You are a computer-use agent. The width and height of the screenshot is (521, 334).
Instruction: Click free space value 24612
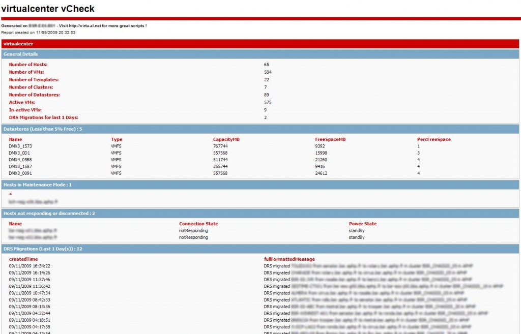(x=321, y=173)
